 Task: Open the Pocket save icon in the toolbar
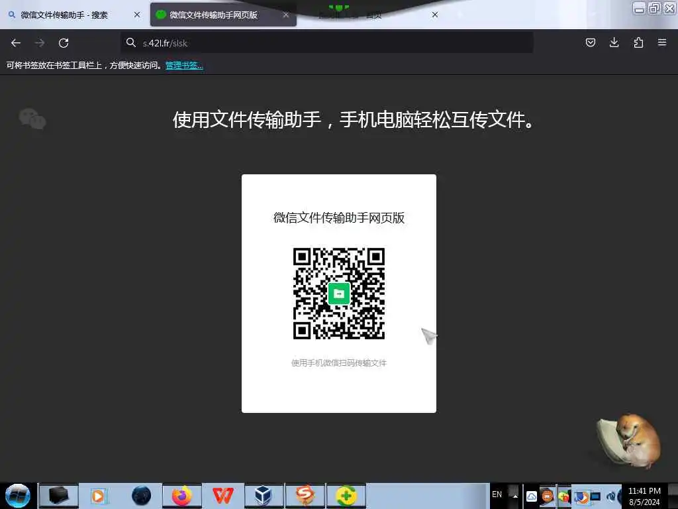(590, 42)
